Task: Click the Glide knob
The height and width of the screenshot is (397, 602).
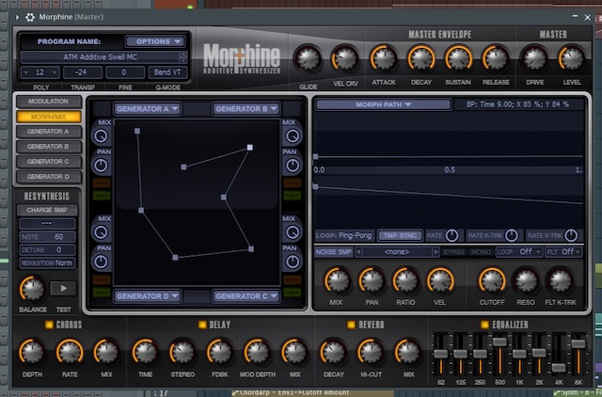Action: pos(308,58)
